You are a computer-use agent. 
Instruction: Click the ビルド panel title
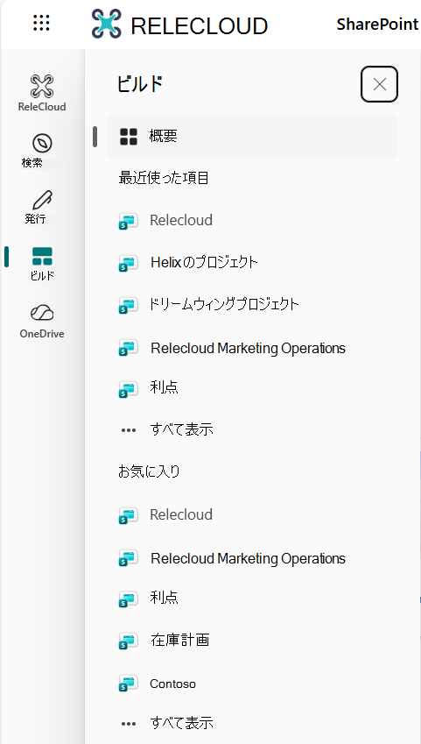(x=140, y=84)
